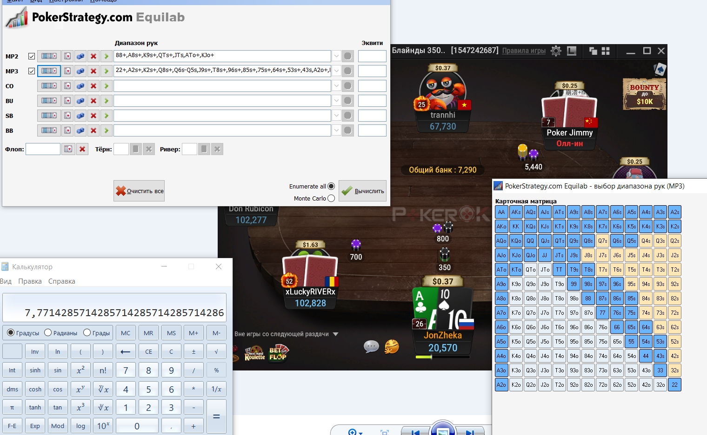Launch Next Hand Roulette side game
The width and height of the screenshot is (707, 435).
(x=255, y=353)
